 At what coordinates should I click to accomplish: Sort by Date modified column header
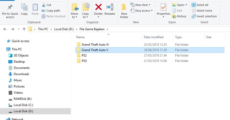click(x=154, y=37)
